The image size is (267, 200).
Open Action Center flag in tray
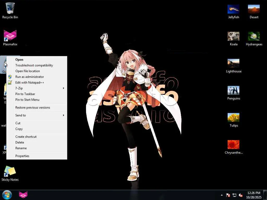(x=228, y=195)
